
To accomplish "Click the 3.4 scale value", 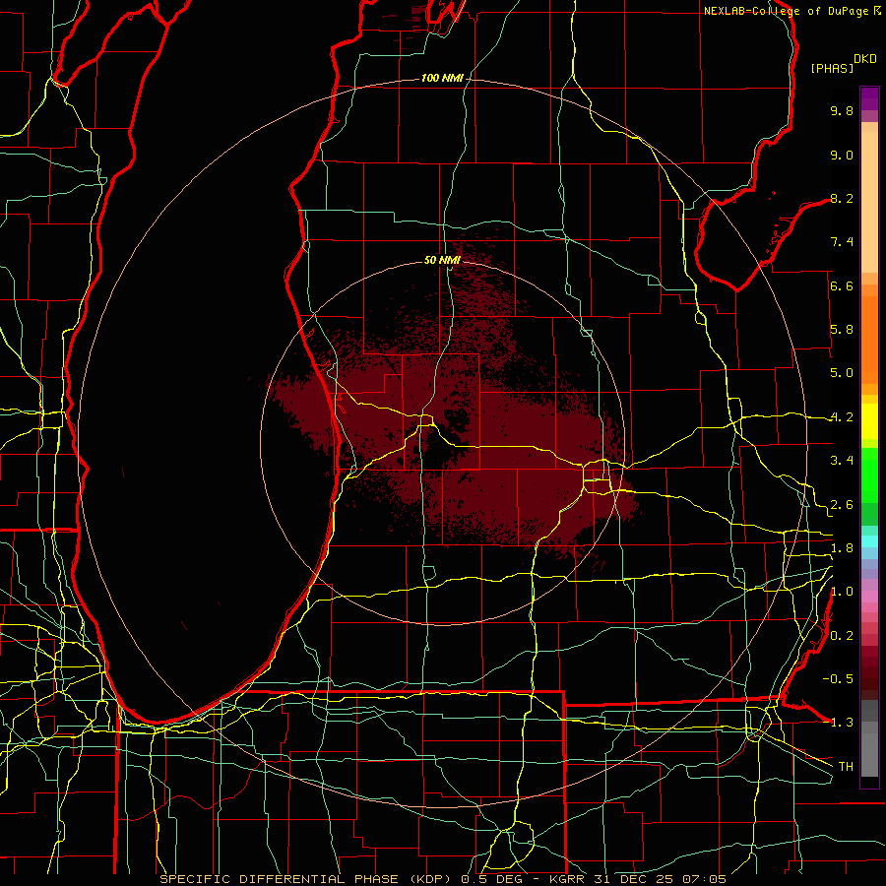I will point(842,461).
